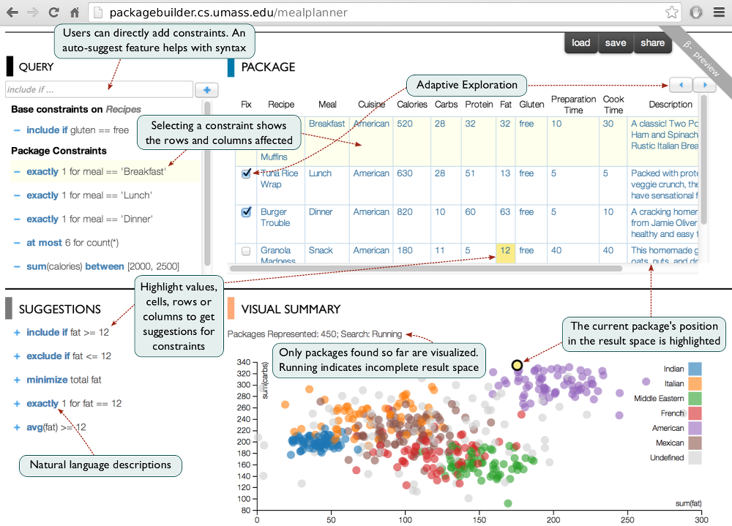Select the Calories column header
The height and width of the screenshot is (526, 732).
(x=411, y=105)
